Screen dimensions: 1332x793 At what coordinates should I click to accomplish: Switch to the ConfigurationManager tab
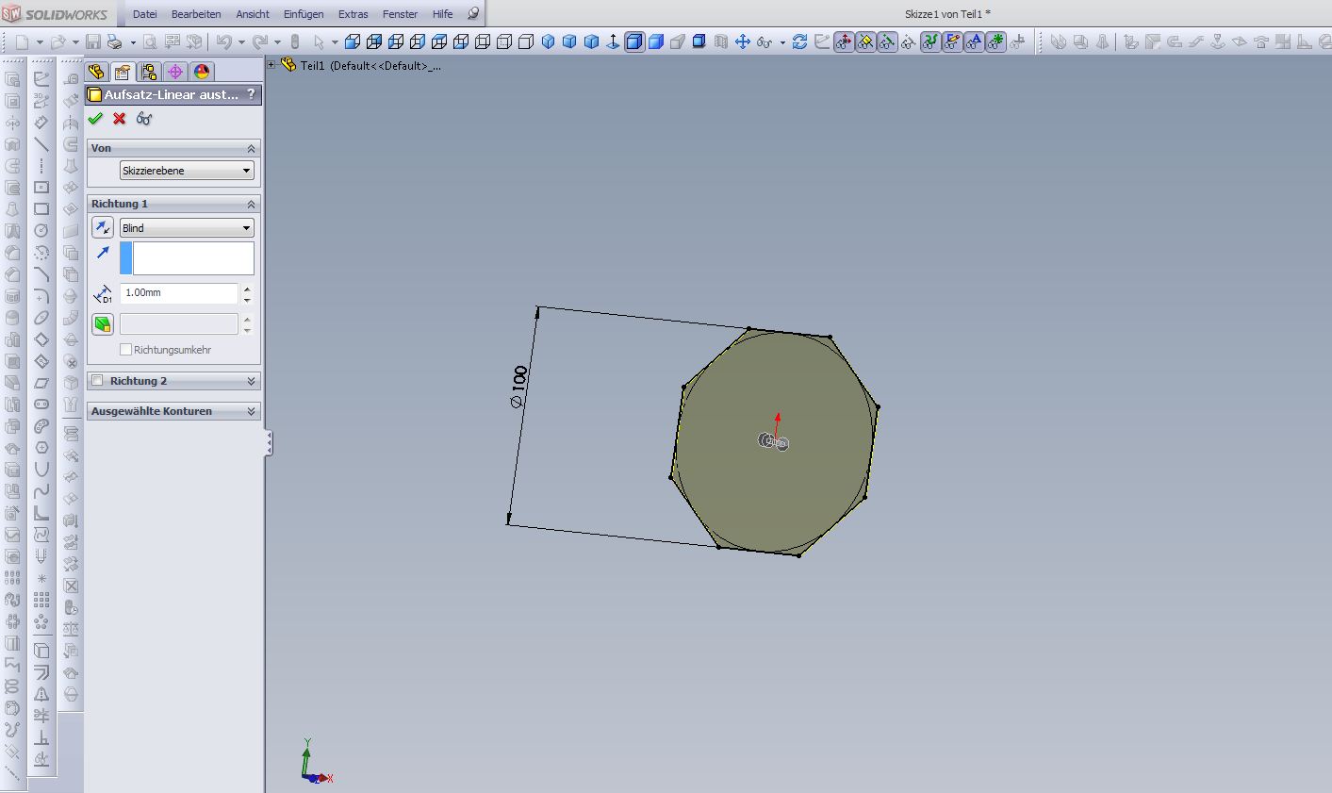click(149, 73)
